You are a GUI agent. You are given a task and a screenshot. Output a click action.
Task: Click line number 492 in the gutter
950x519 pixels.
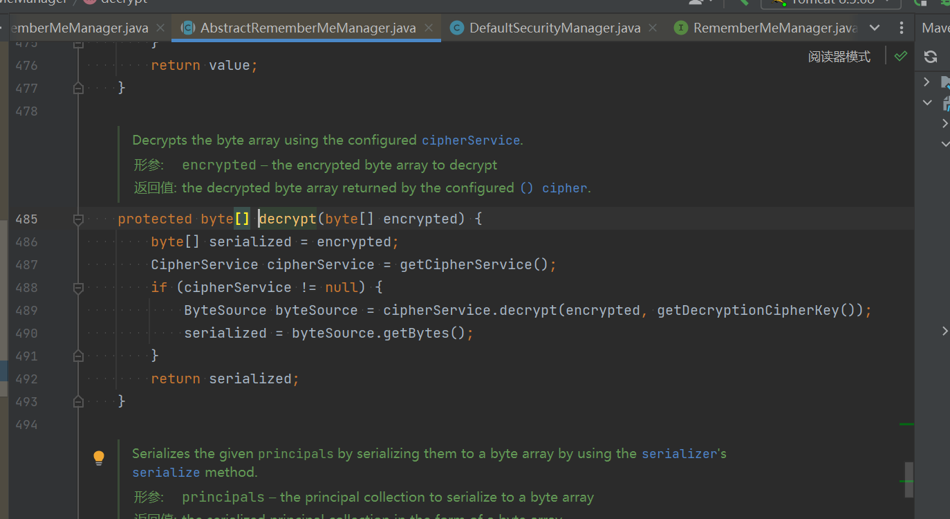pyautogui.click(x=26, y=379)
